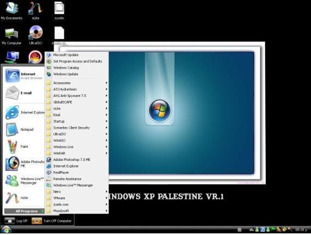Expand the Startup folder
311x235 pixels.
(x=76, y=121)
